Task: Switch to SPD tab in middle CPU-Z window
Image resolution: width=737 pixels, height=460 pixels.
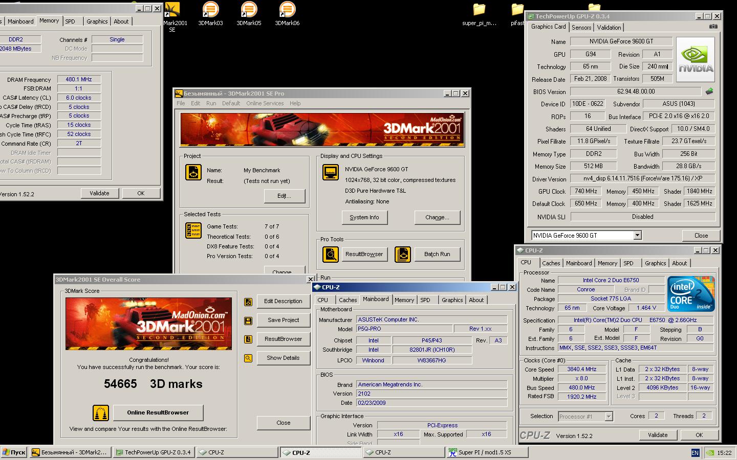Action: tap(425, 300)
